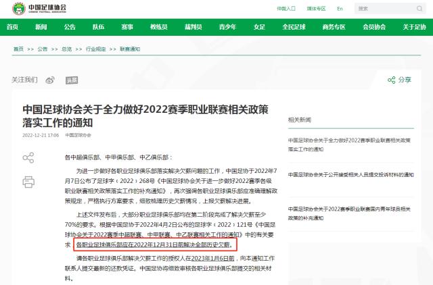Click 首页 breadcrumb link
This screenshot has width=433, height=285.
pyautogui.click(x=18, y=49)
